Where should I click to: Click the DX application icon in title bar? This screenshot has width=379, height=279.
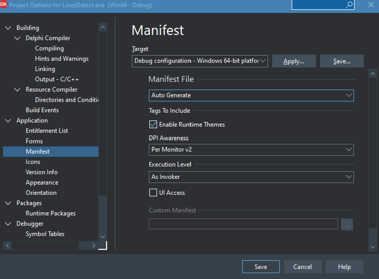[x=4, y=4]
